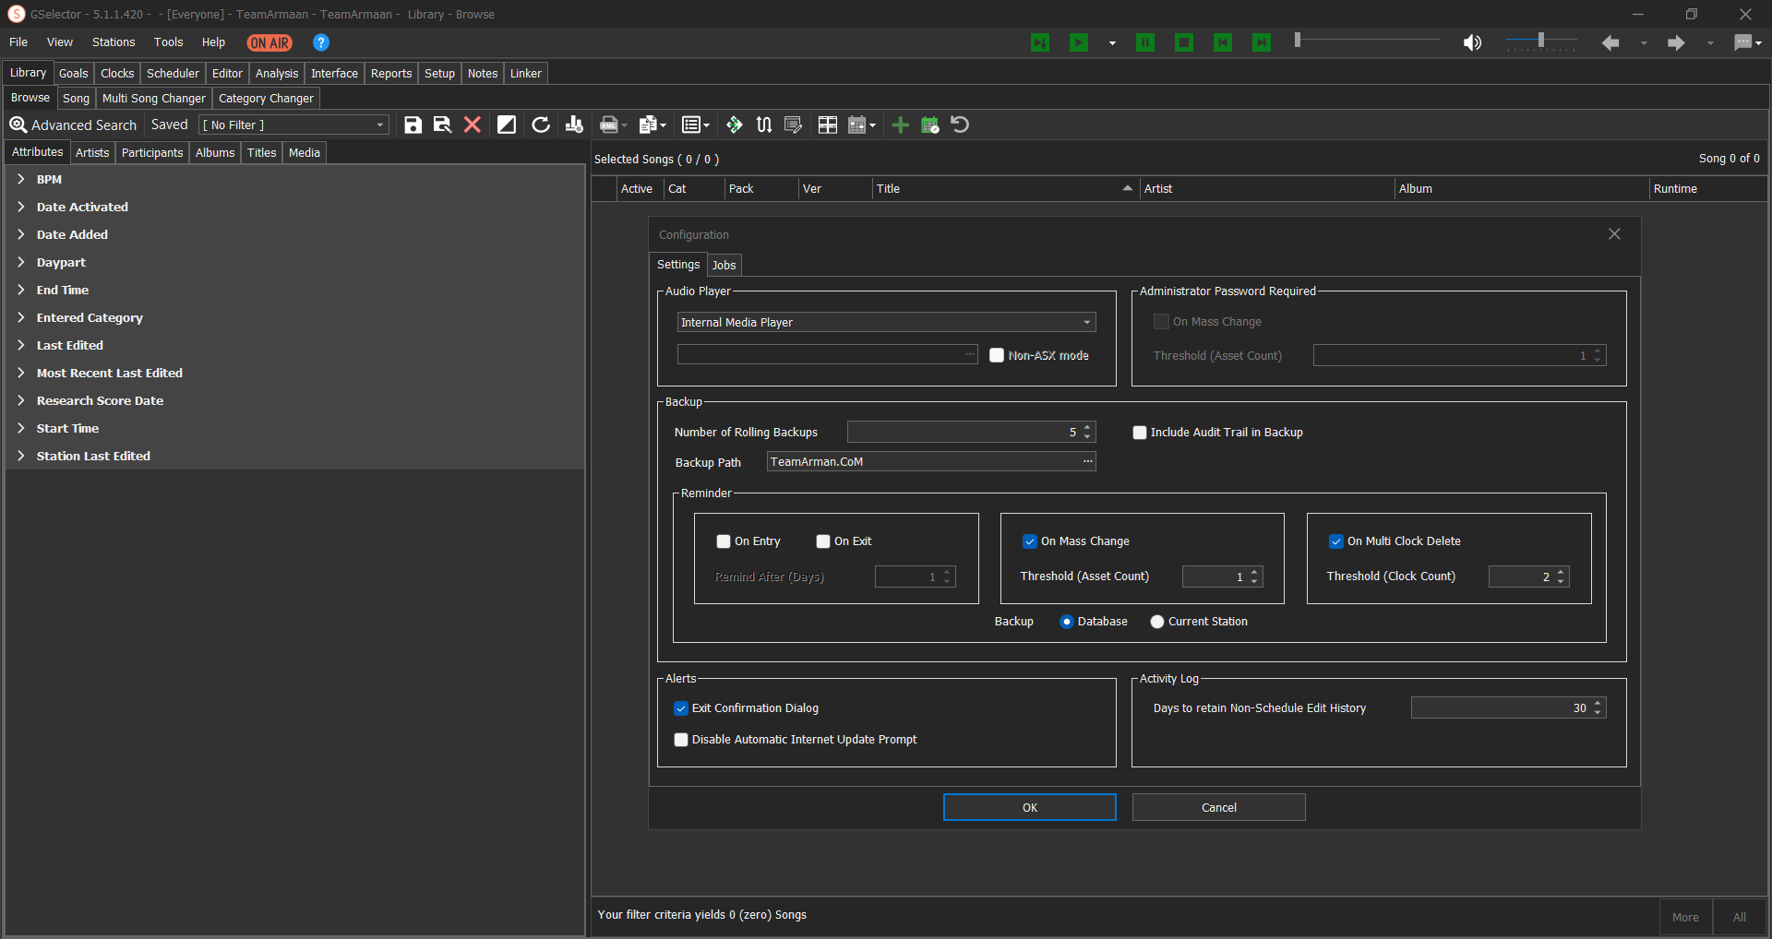Click the sort up-down arrows icon
The height and width of the screenshot is (939, 1772).
764,125
